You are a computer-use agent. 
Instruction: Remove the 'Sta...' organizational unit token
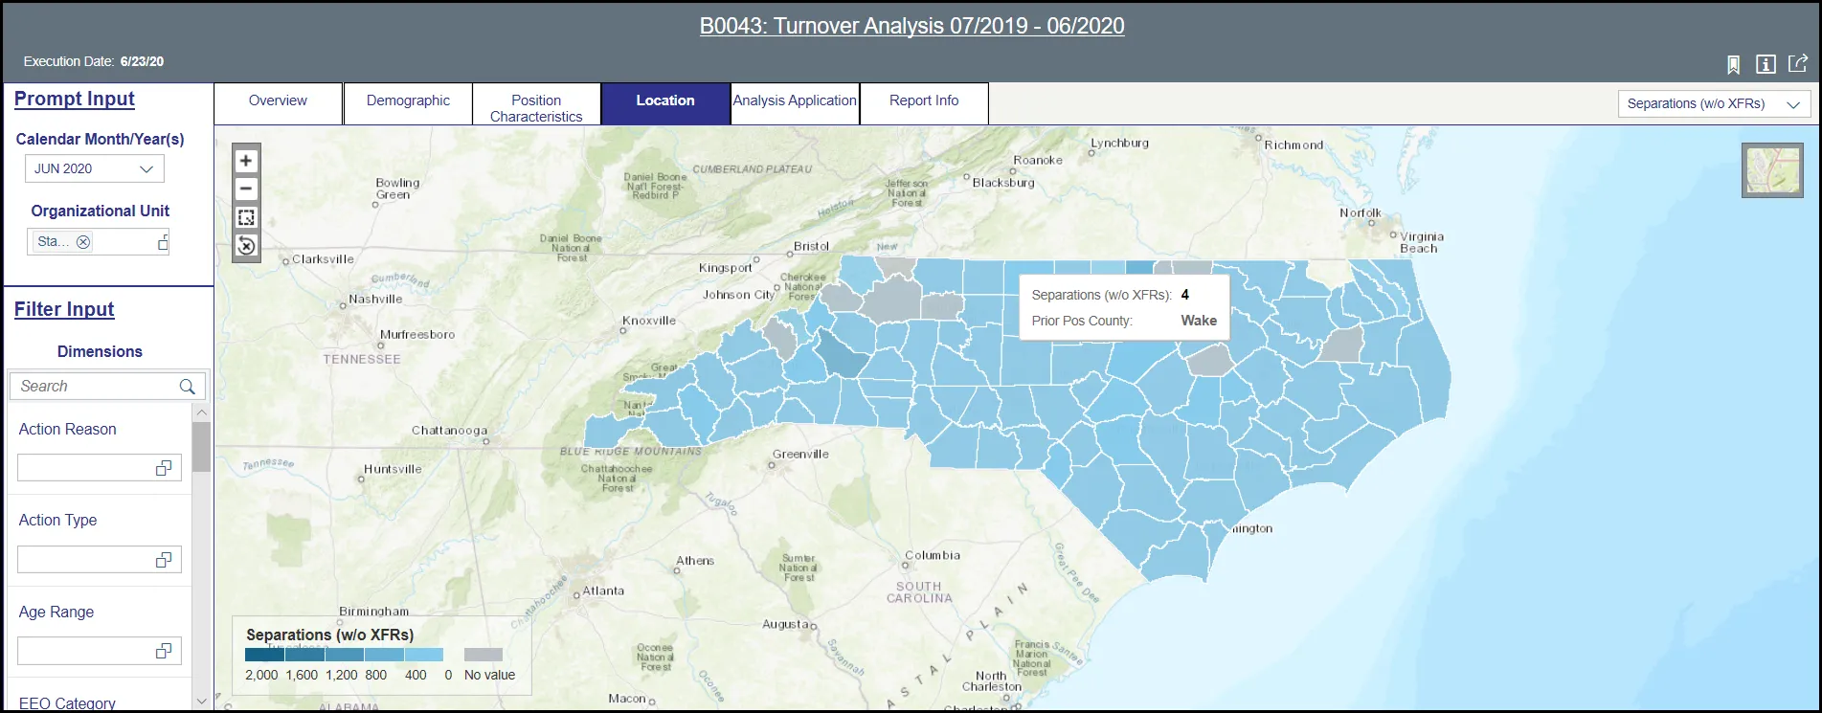tap(83, 242)
